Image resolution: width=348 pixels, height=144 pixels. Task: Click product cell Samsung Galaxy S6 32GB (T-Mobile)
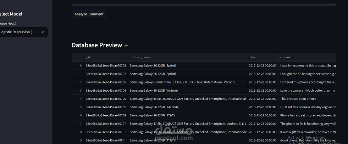(187, 107)
